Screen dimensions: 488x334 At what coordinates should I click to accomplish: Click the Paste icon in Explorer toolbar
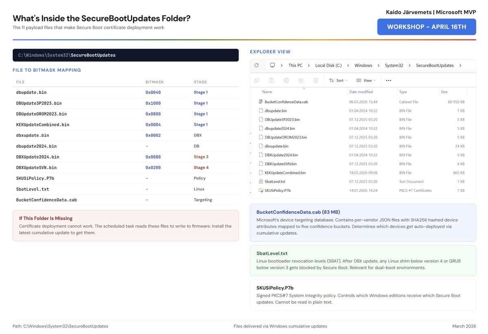[x=271, y=80]
